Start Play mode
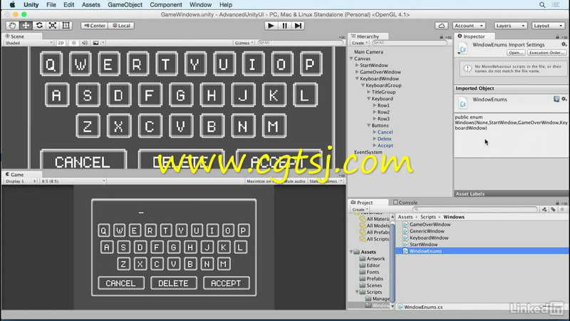570x321 pixels. point(271,26)
